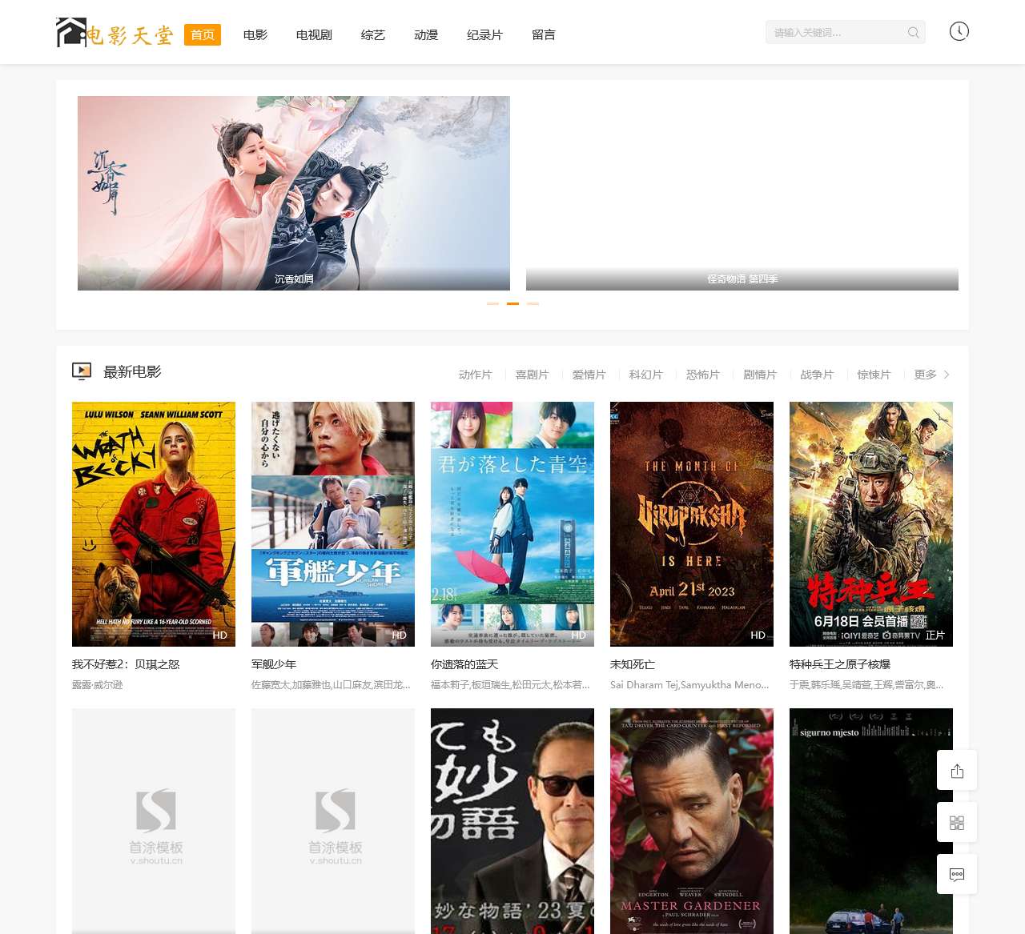Open the message bubble floating button
The image size is (1025, 934).
point(957,874)
